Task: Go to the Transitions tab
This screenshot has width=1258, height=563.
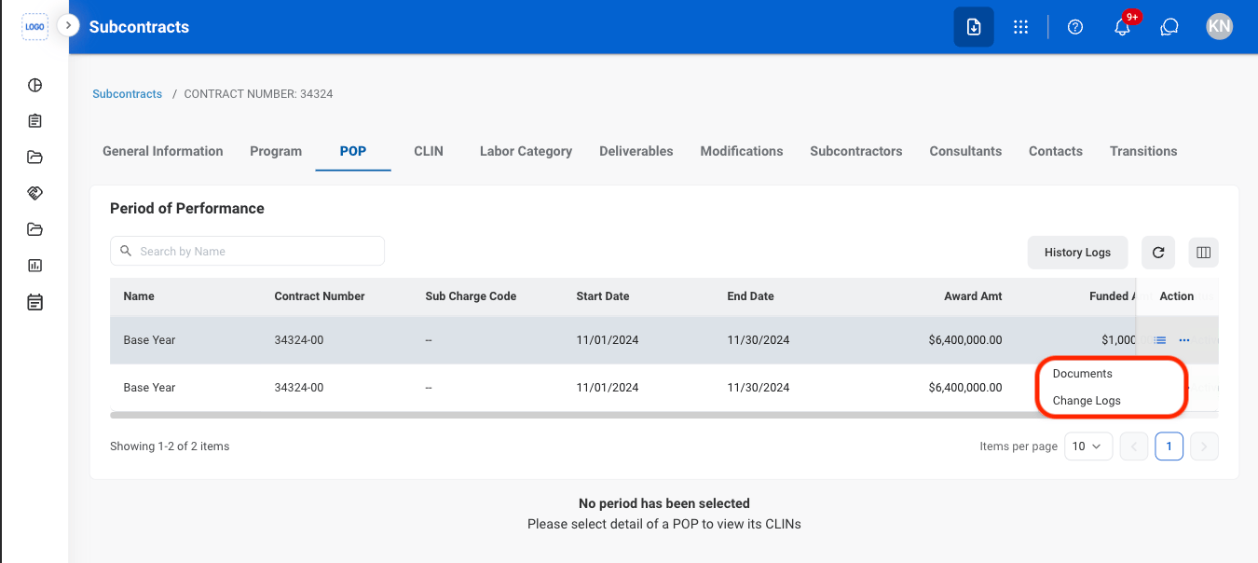Action: (1143, 151)
